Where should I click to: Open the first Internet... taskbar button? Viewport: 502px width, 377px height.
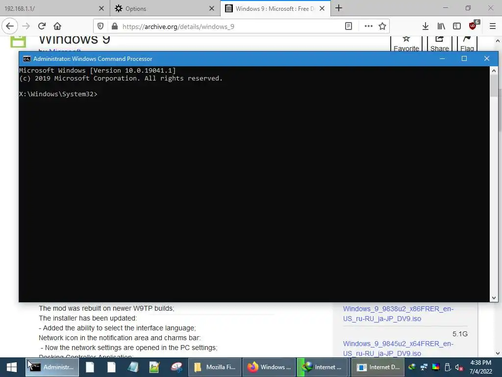[x=324, y=367]
